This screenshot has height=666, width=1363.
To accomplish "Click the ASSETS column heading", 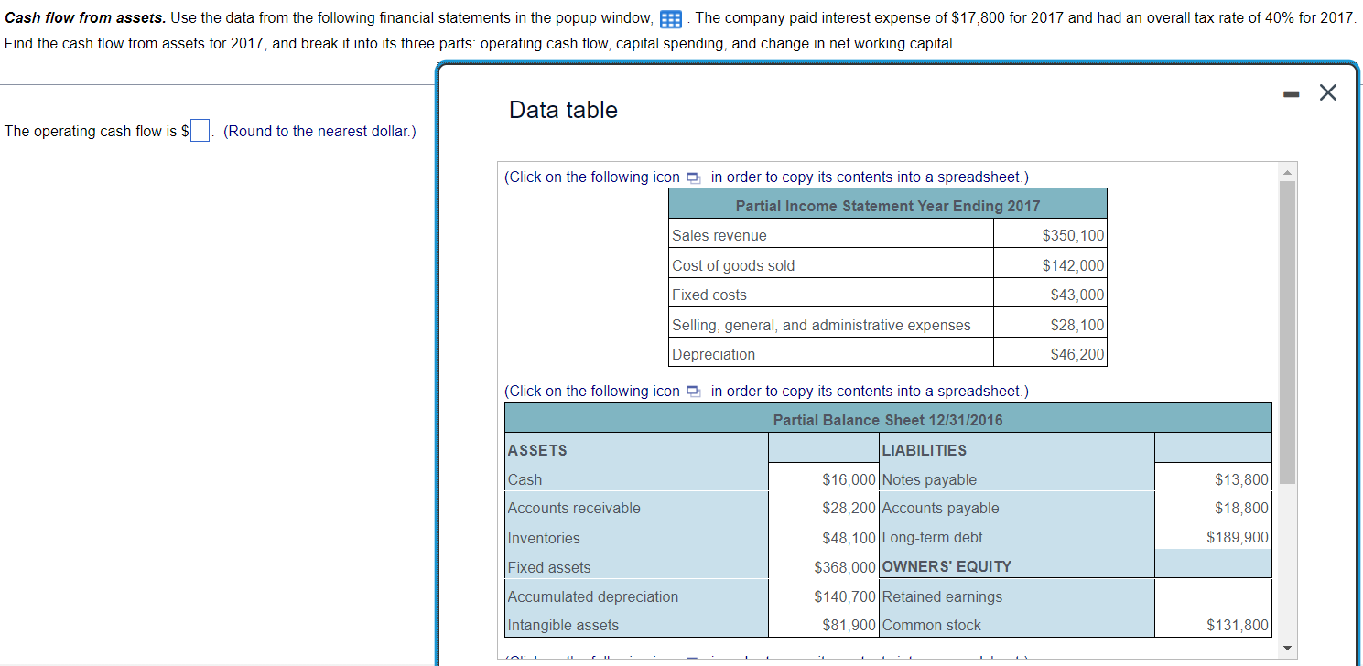I will [x=535, y=449].
